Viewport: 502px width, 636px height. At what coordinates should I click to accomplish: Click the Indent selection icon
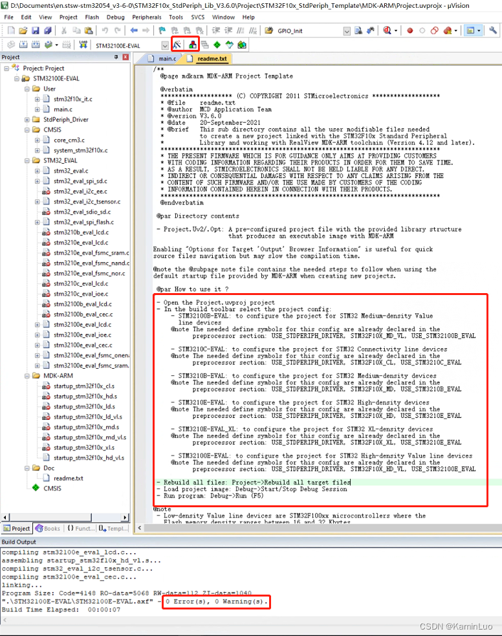pos(215,30)
